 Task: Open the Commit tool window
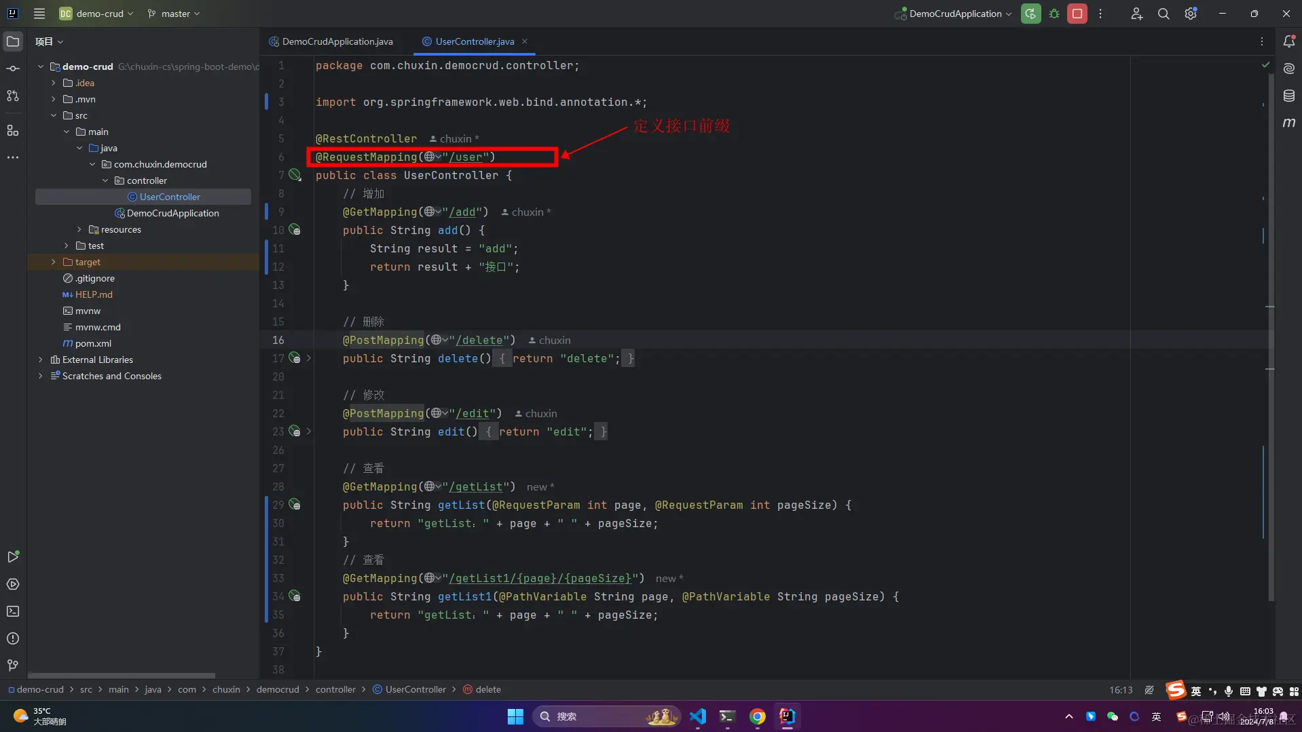point(13,69)
